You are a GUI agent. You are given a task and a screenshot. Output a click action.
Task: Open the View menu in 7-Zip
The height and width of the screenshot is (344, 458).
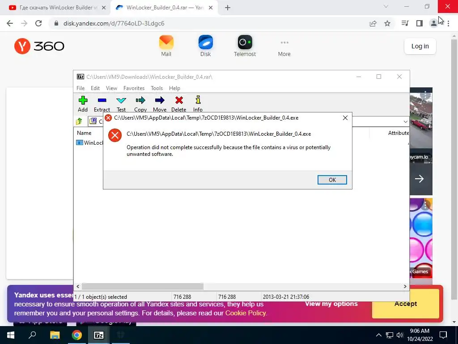(111, 88)
